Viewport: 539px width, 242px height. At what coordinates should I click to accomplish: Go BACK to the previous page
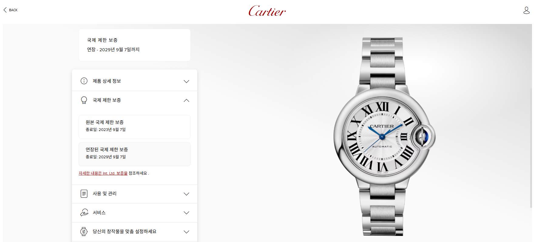click(x=10, y=10)
